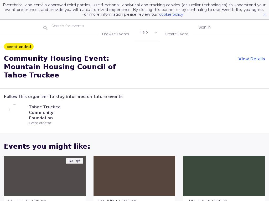Go to Create Event
Viewport: 269px width, 201px height.
coord(176,34)
